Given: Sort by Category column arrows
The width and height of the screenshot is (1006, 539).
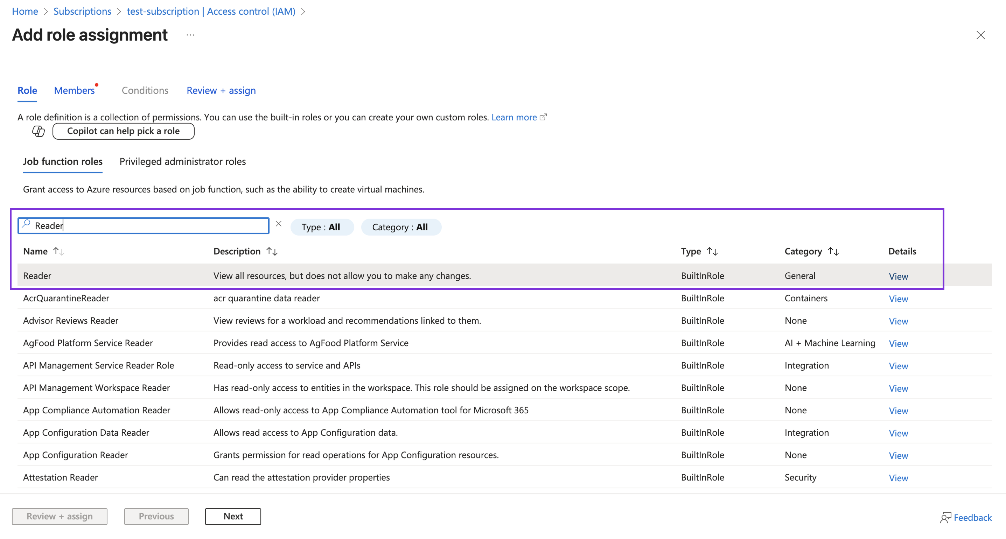Looking at the screenshot, I should tap(833, 251).
